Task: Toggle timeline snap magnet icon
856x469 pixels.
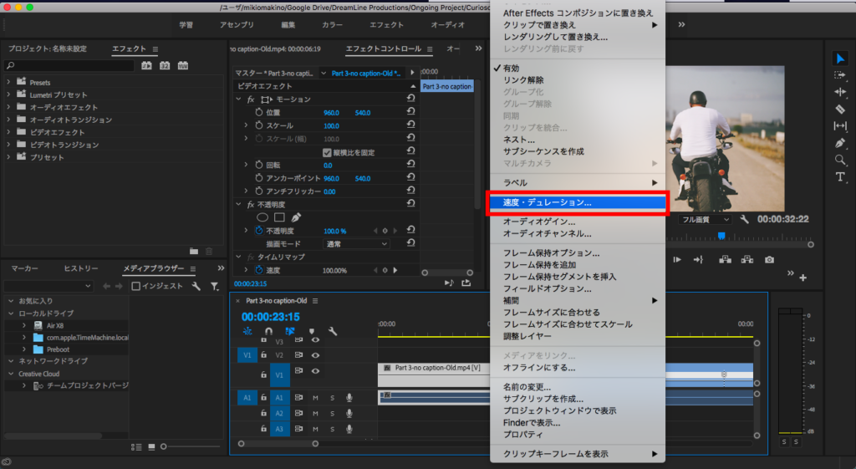Action: (268, 331)
